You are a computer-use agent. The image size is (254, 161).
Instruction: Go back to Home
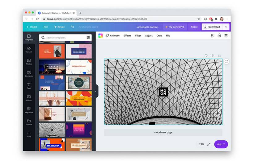click(x=32, y=27)
